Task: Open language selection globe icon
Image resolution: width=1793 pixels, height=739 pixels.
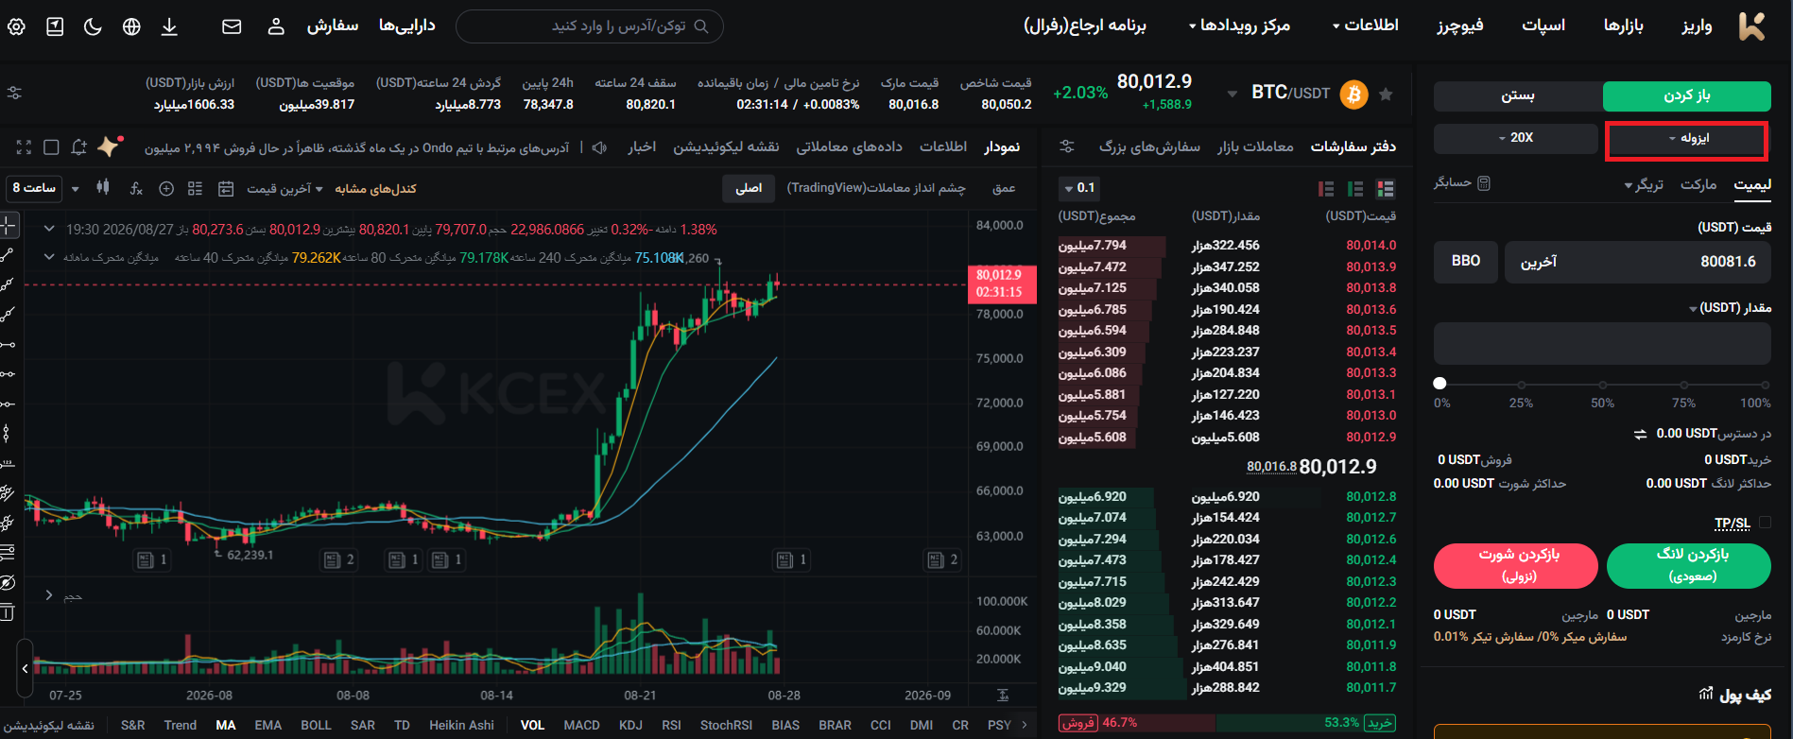Action: point(131,26)
